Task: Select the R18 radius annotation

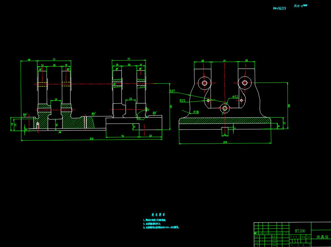Action: (196, 112)
